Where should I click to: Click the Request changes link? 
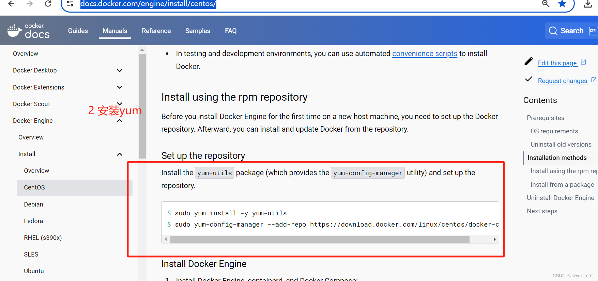563,81
